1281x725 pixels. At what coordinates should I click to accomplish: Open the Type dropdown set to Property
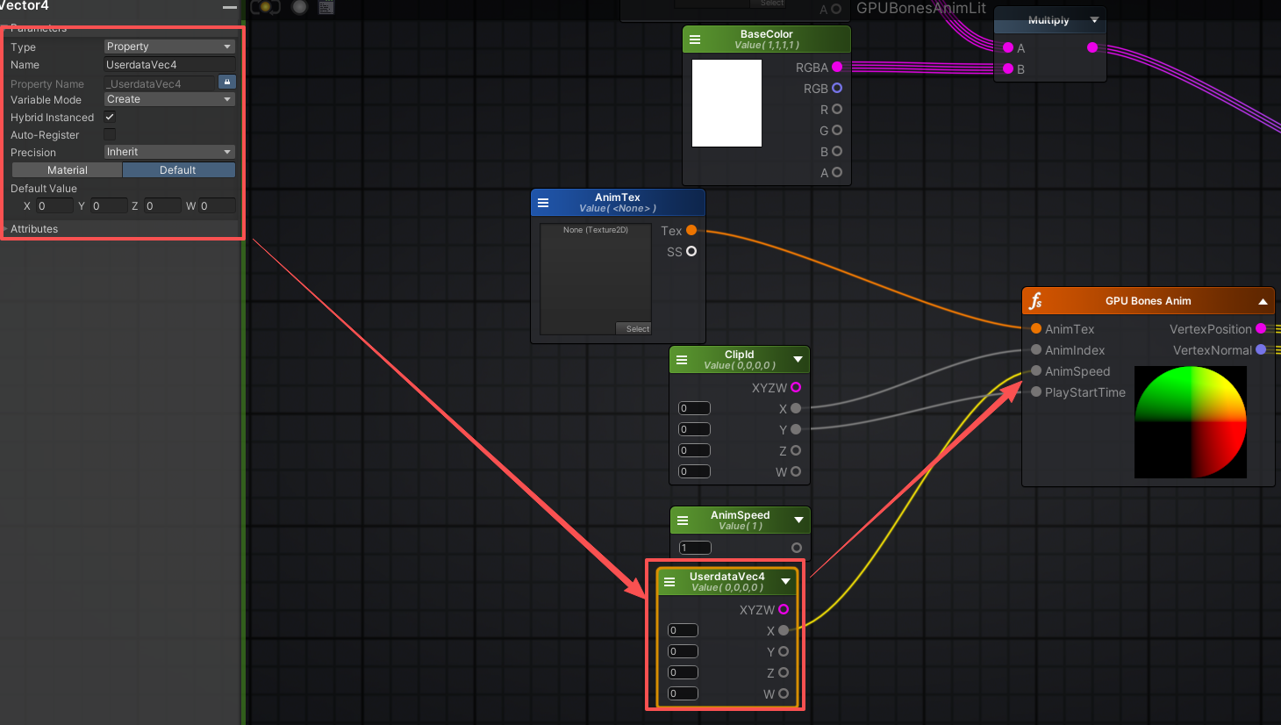[x=169, y=47]
